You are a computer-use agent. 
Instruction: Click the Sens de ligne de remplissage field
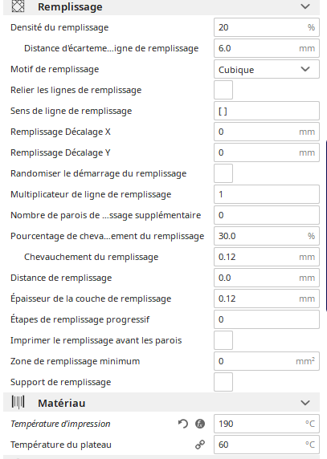pos(267,111)
